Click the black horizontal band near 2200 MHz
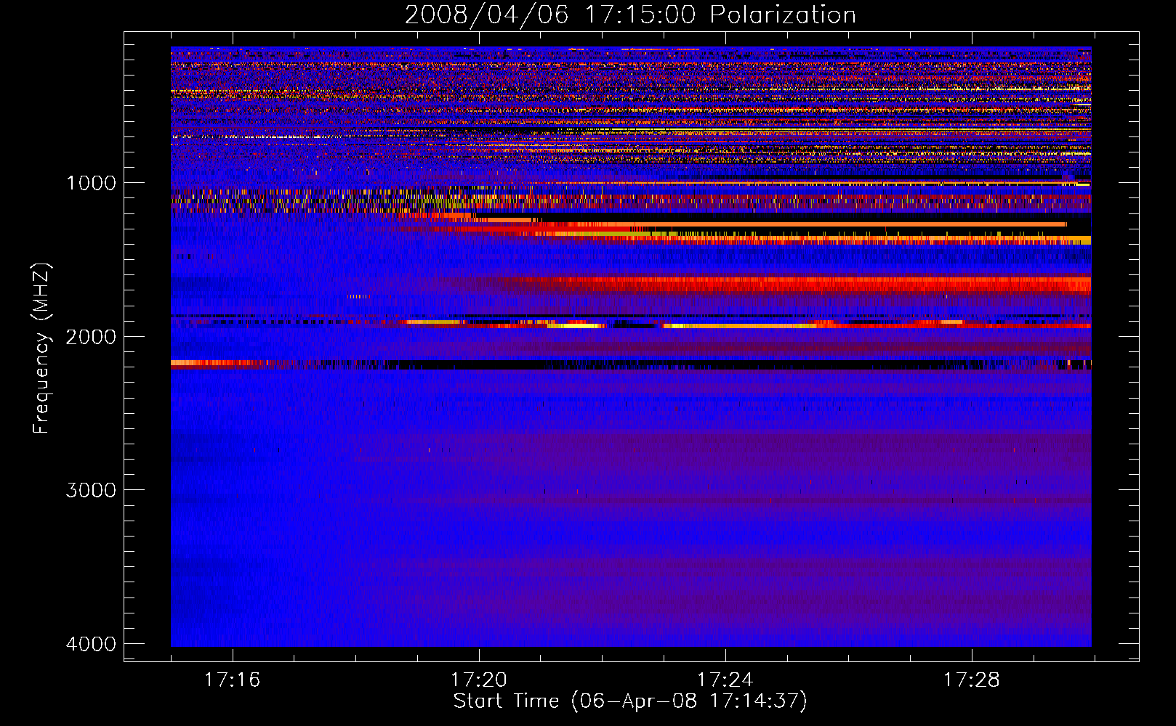 point(683,364)
